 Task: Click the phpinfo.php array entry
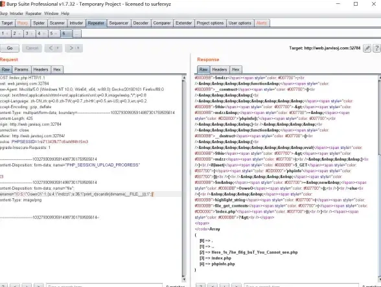223,264
